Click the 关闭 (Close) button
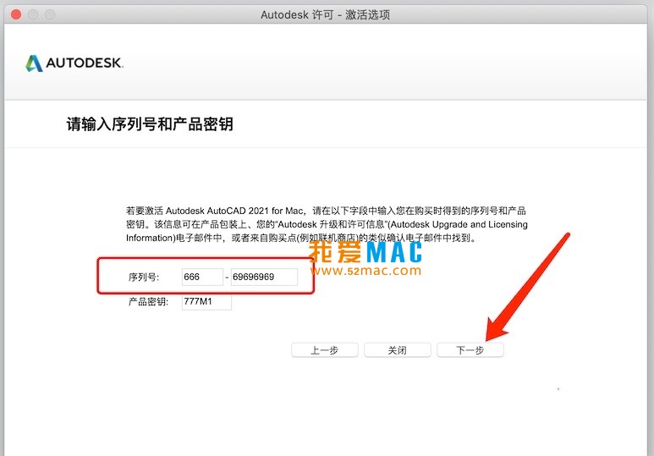 397,350
